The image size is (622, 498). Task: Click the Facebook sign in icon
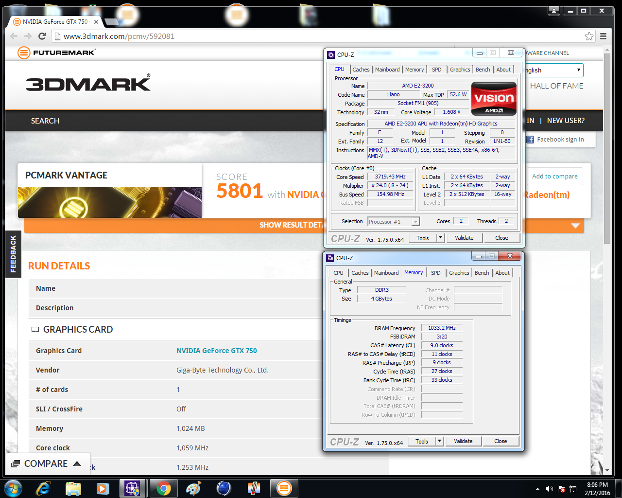(531, 140)
